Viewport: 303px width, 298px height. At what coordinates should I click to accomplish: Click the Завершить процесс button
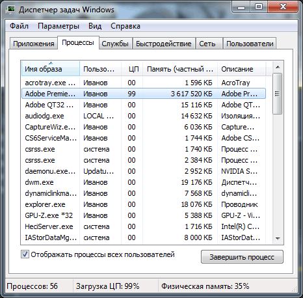(x=242, y=257)
